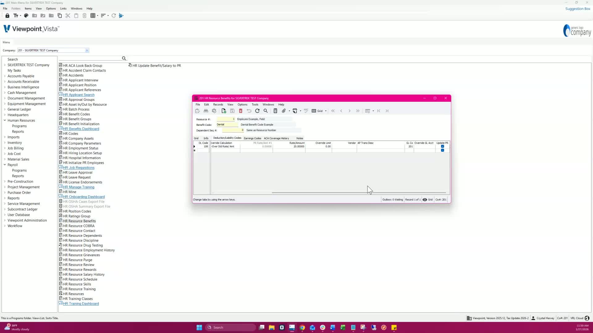593x333 pixels.
Task: Open the Suggestion Box link
Action: (x=578, y=9)
